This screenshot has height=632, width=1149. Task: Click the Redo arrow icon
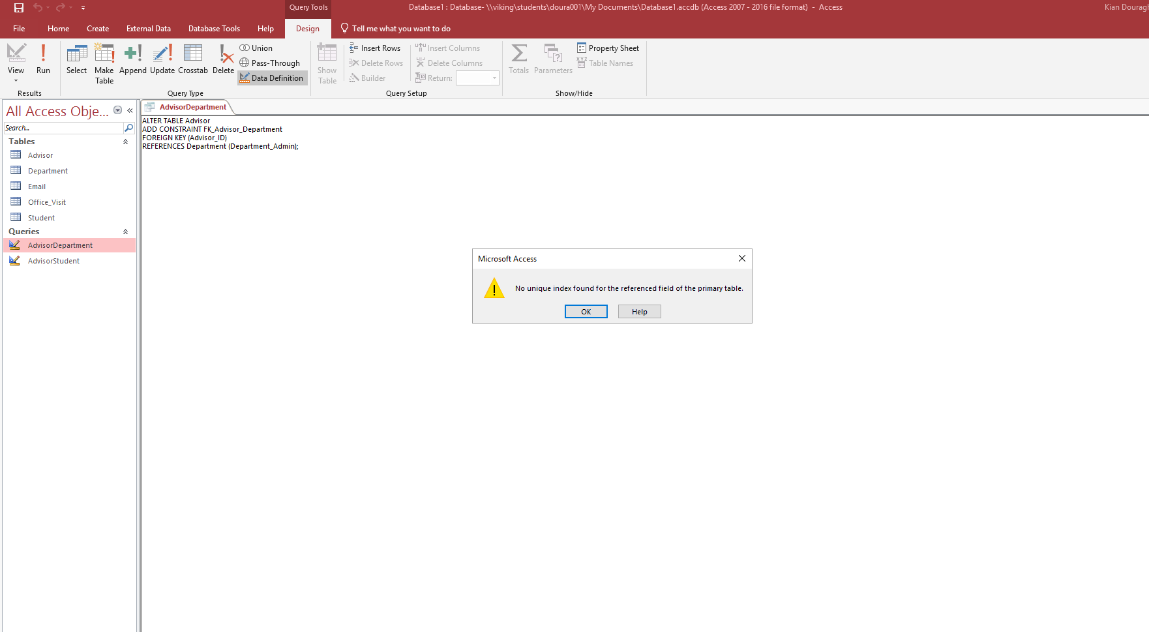pos(60,8)
